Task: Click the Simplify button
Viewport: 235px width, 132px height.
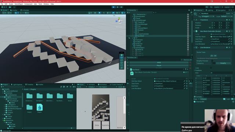Action: click(x=223, y=63)
